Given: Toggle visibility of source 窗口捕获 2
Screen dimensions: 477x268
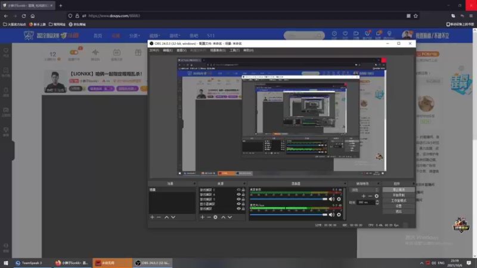Looking at the screenshot, I should [x=238, y=189].
